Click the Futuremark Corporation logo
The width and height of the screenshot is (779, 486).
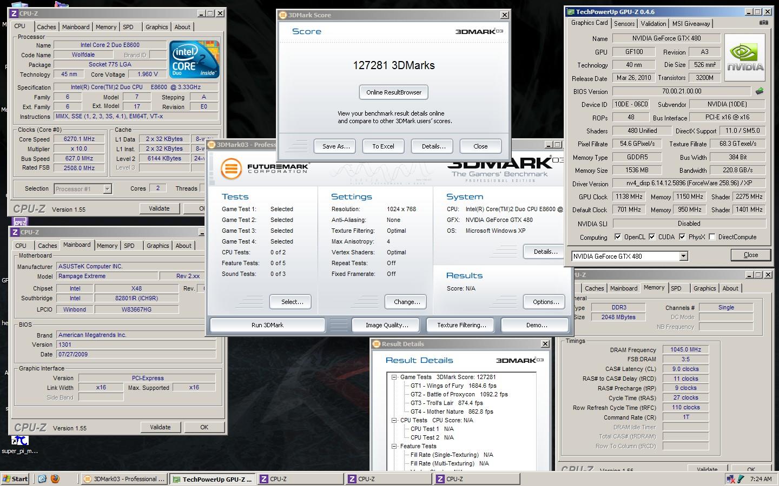[265, 168]
